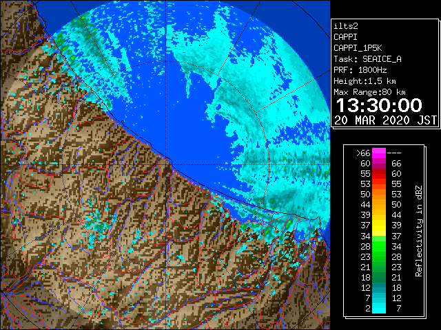Screen dimensions: 441x330
Task: Click the '34' left legend value
Action: coord(366,236)
